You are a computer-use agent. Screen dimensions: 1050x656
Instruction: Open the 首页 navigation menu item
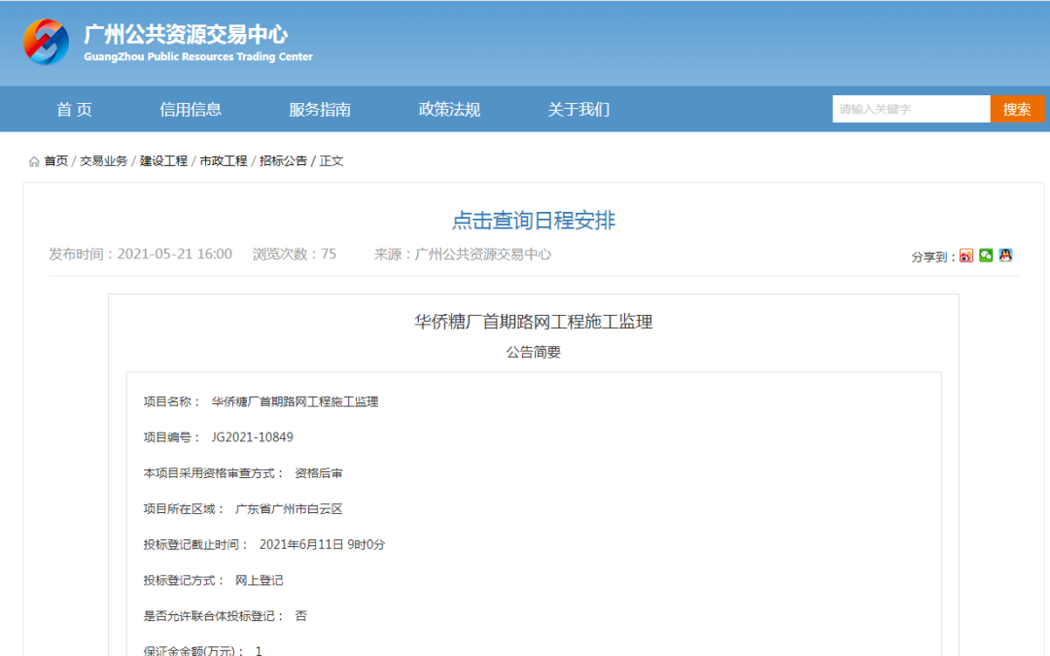(x=74, y=110)
